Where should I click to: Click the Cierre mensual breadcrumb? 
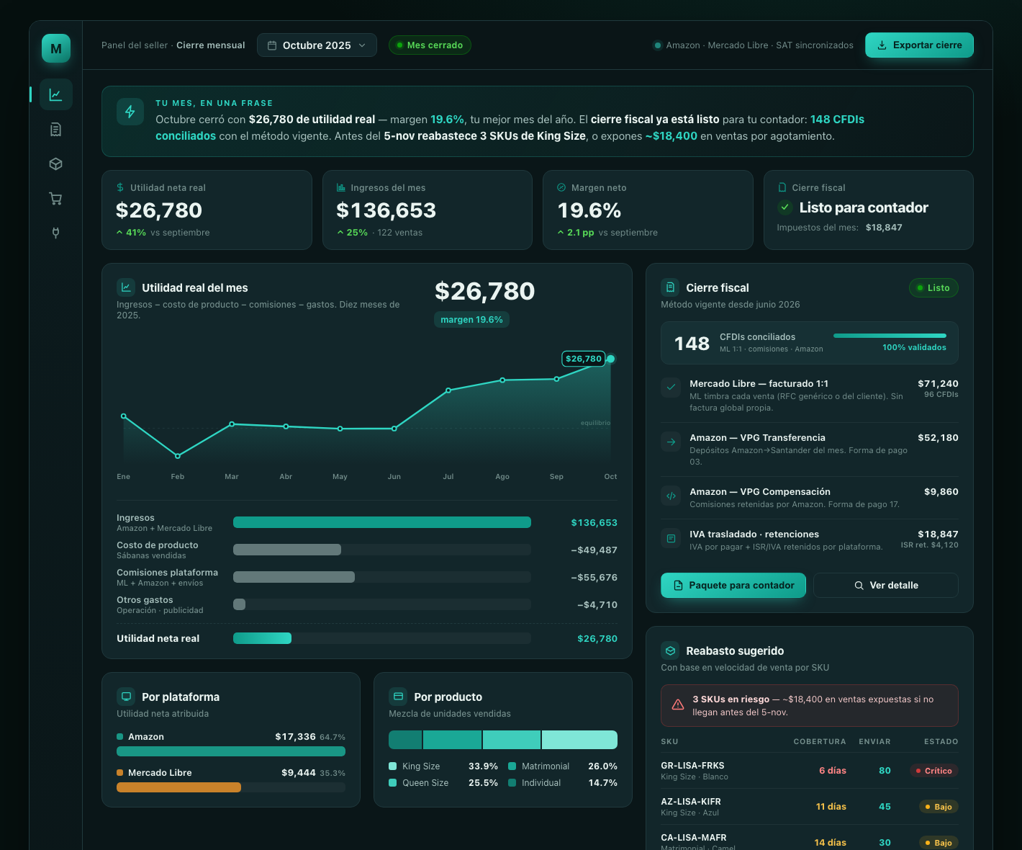211,45
